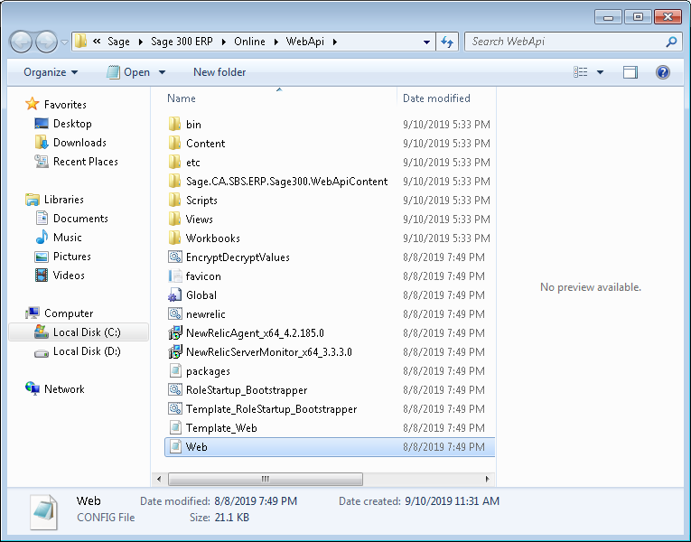
Task: Select Libraries in navigation pane
Action: click(64, 200)
